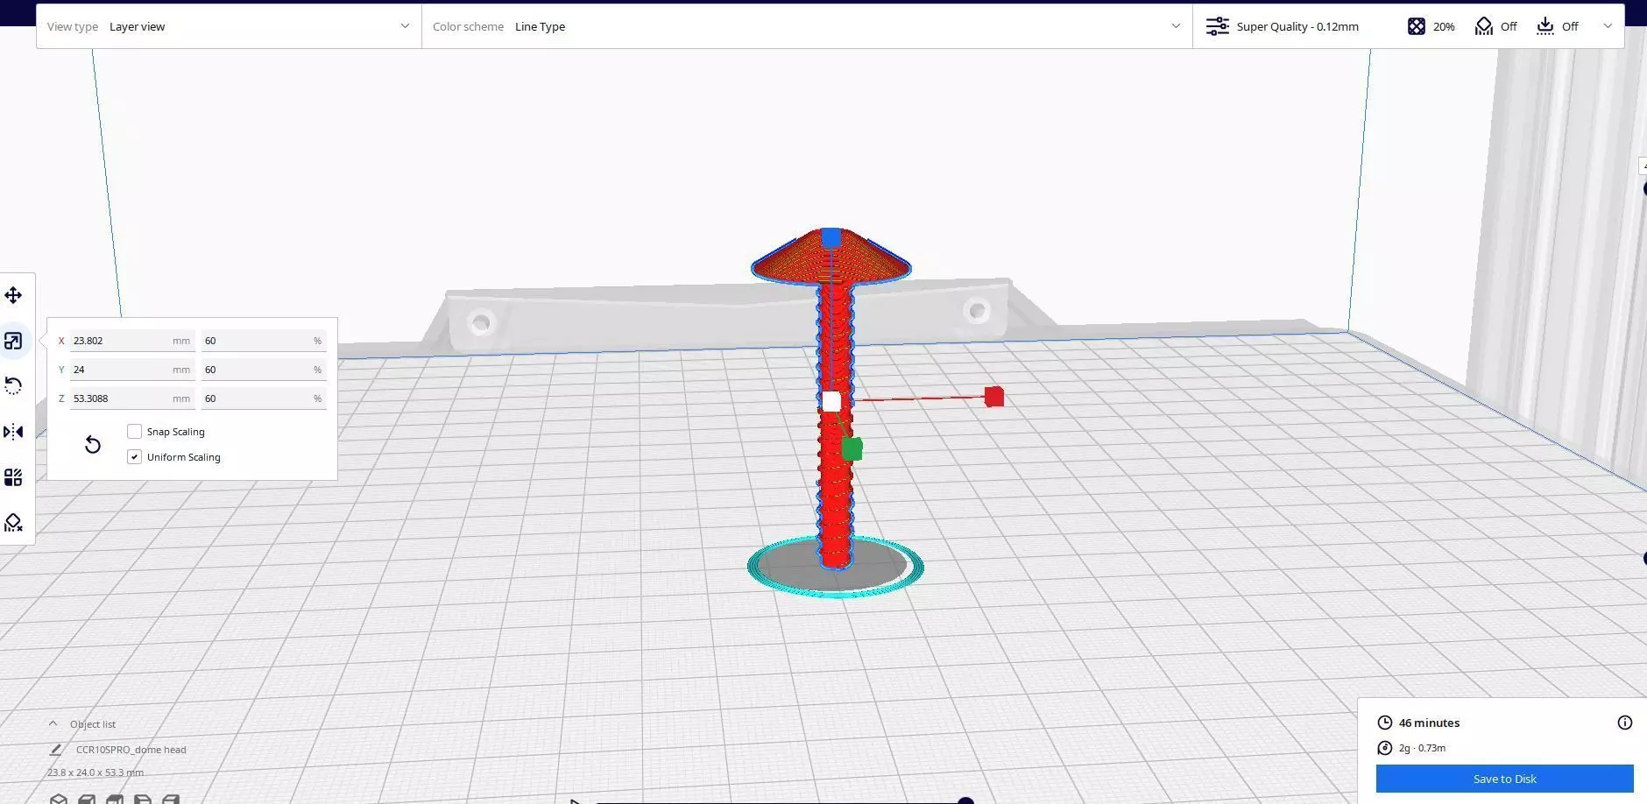Click the Object list label
1647x804 pixels.
point(93,724)
